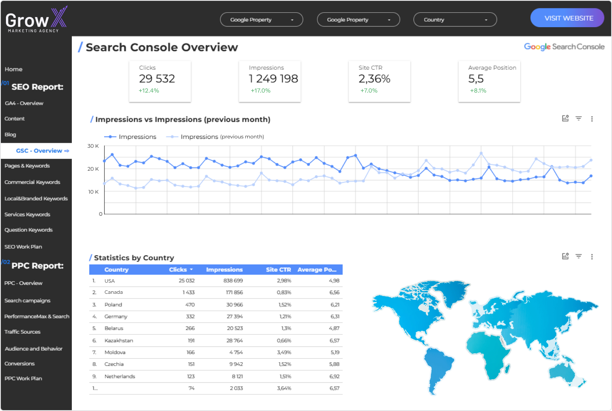Open the Country filter dropdown

(x=455, y=20)
